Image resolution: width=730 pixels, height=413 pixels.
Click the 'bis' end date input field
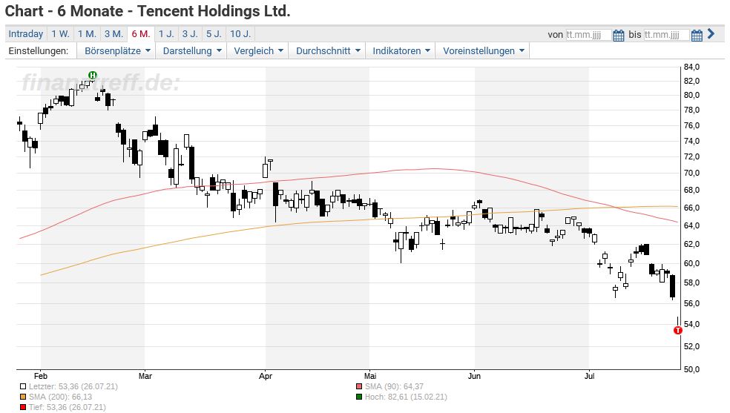[666, 35]
